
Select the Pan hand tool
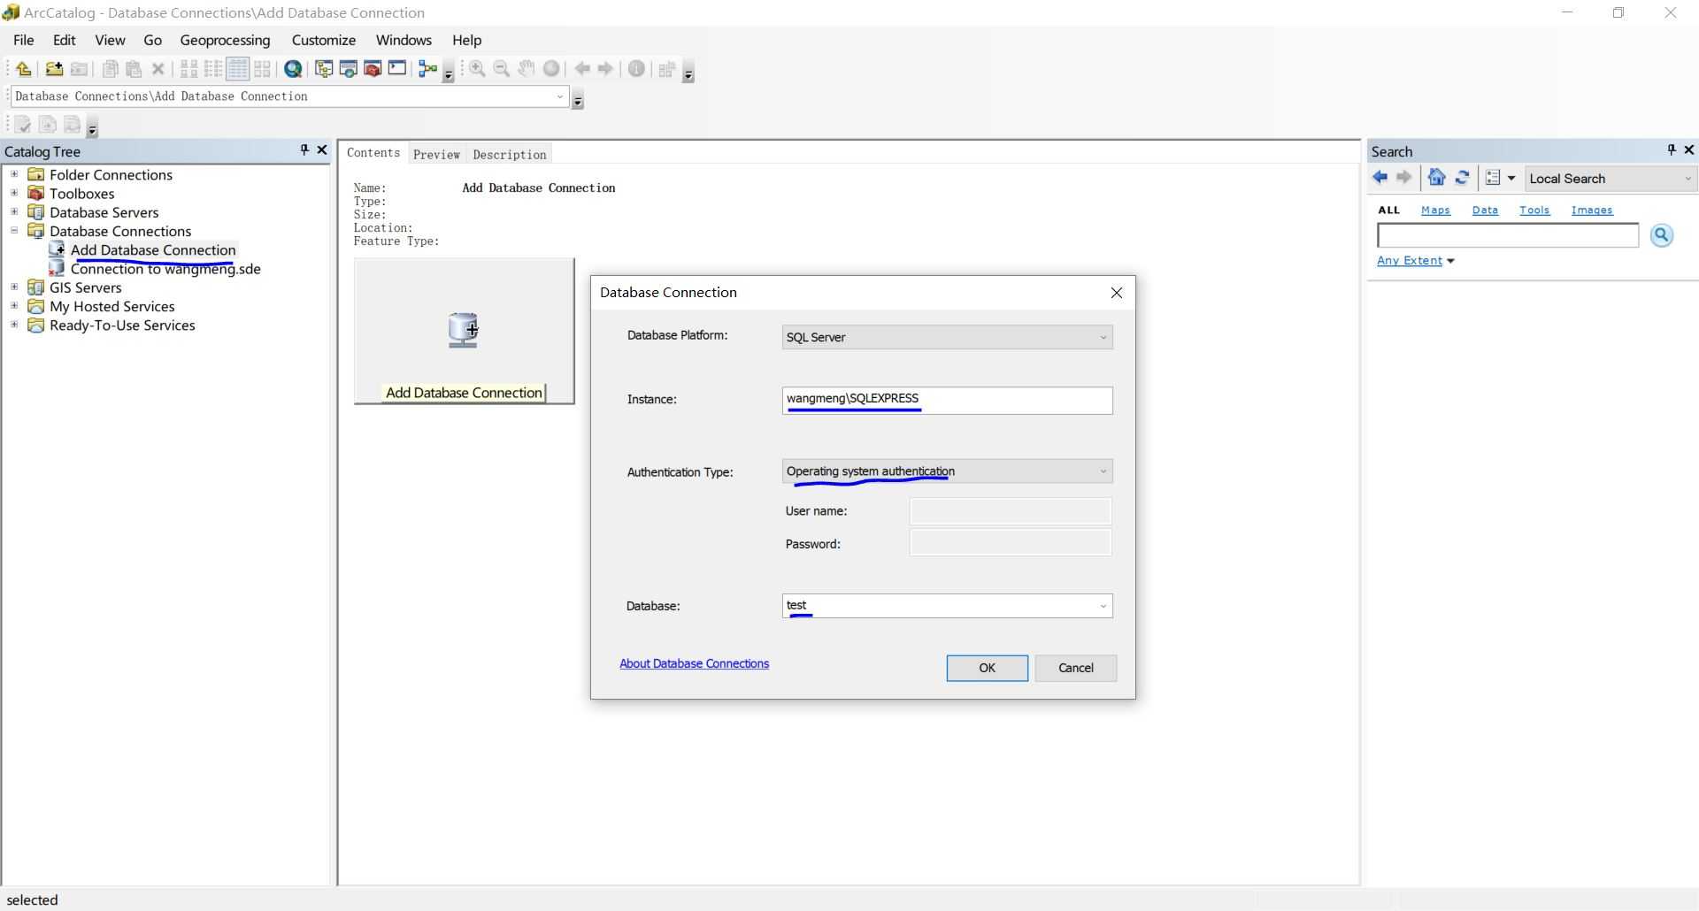(x=527, y=69)
